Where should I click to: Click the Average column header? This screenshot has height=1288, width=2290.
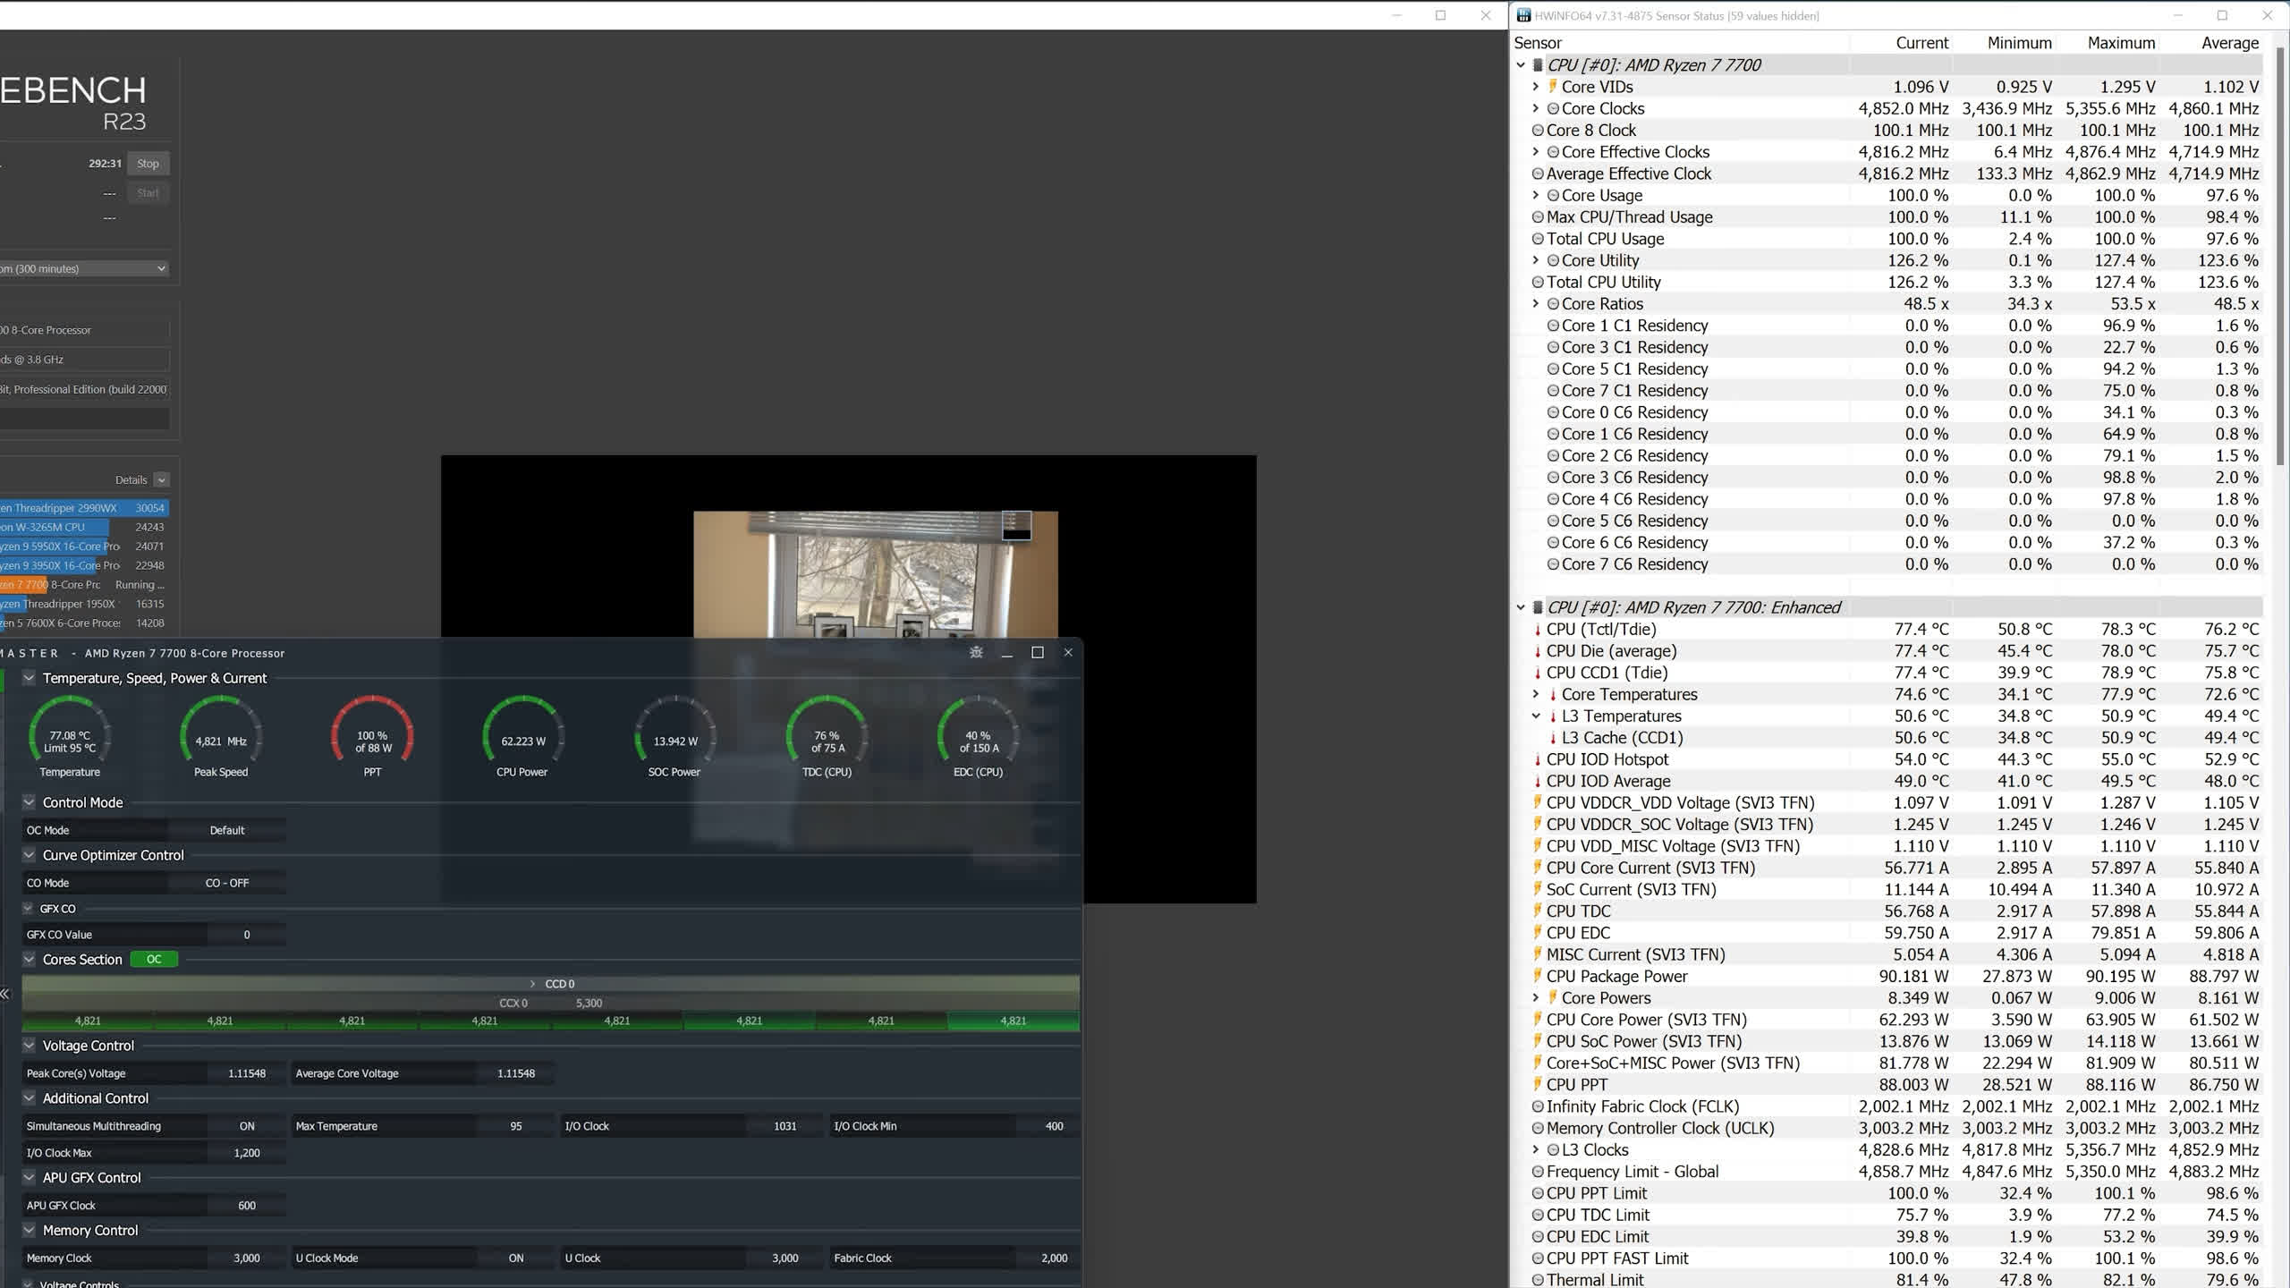2229,43
